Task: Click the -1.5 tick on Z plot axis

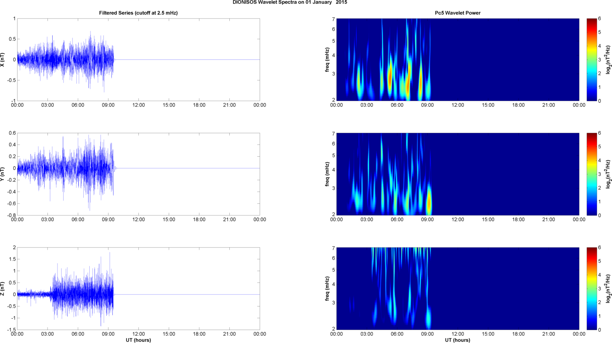Action: coord(11,330)
